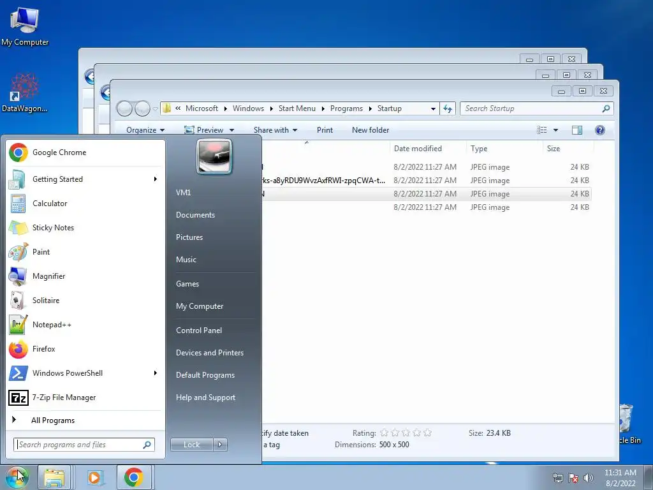Open Explorer help question-mark icon
Screen dimensions: 653x490
click(599, 130)
